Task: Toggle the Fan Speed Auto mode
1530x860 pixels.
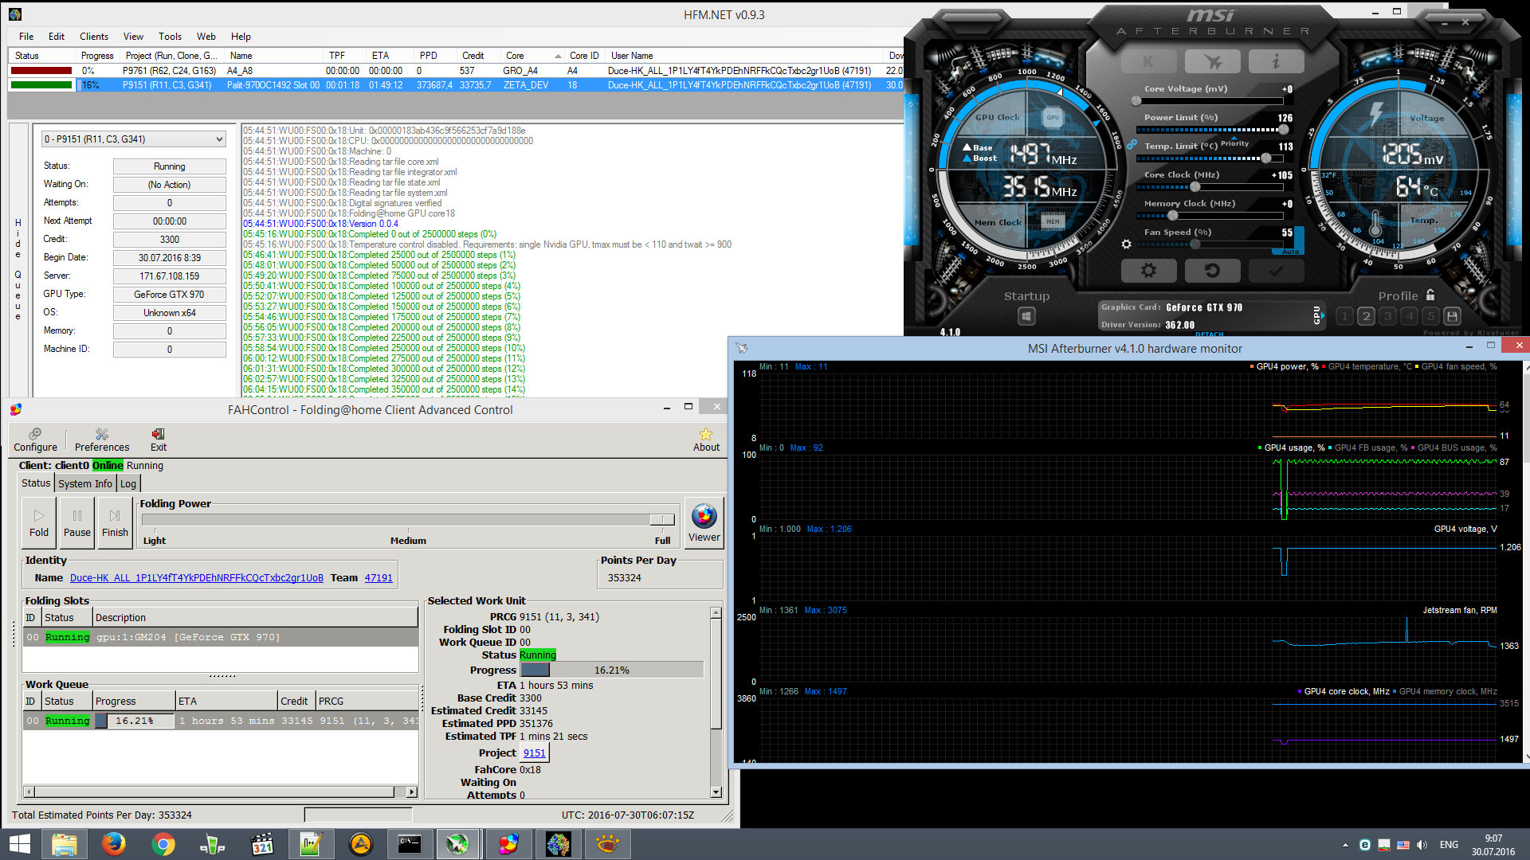Action: pyautogui.click(x=1291, y=252)
